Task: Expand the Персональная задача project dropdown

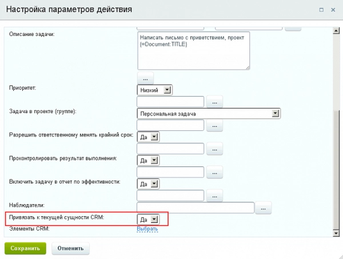Action: [209, 113]
